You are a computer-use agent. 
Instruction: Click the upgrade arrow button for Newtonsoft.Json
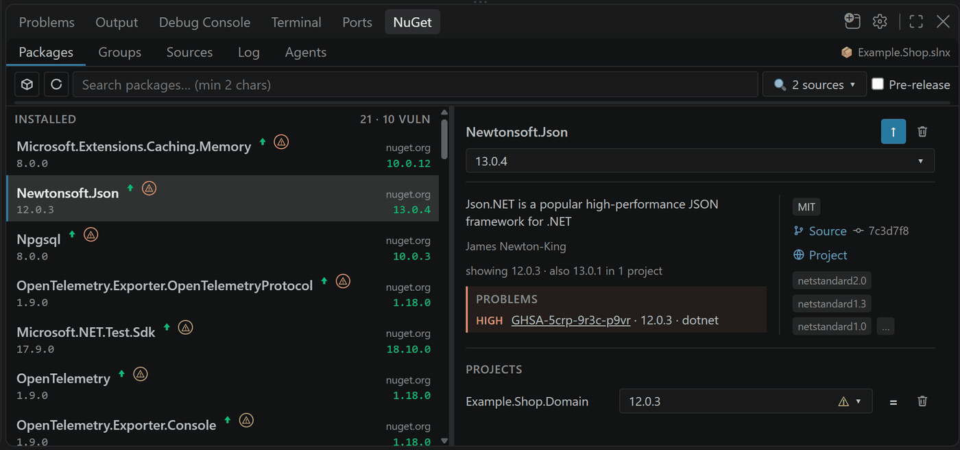pos(893,132)
